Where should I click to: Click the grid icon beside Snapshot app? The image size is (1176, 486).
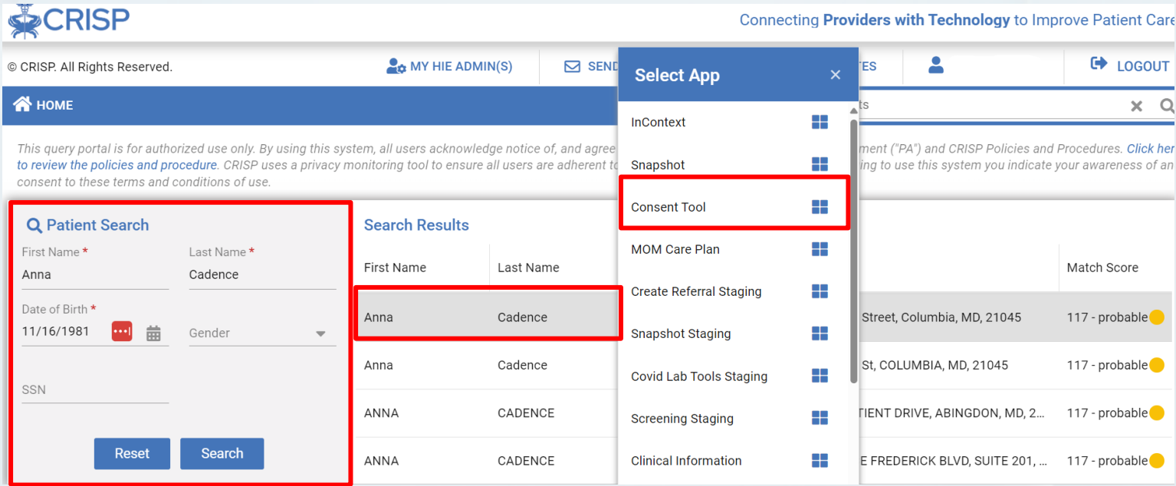pos(820,165)
